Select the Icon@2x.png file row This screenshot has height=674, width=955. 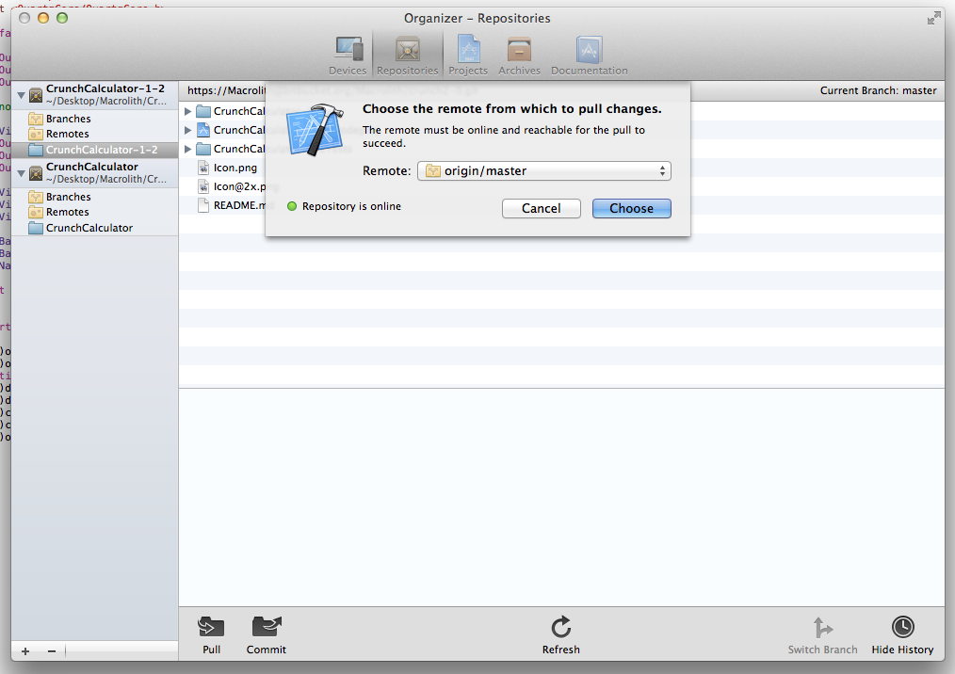coord(232,187)
